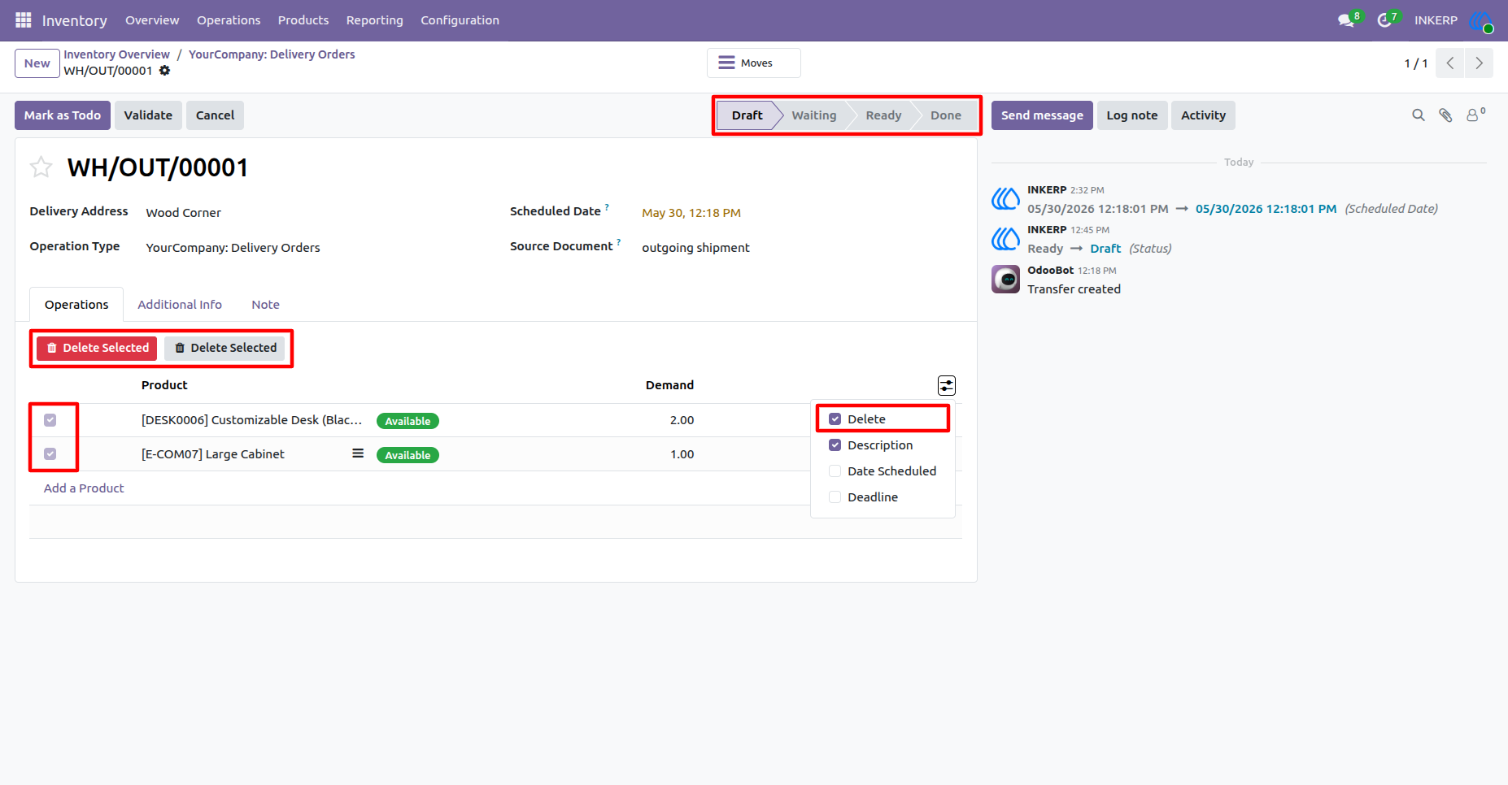Click the Log note button
Image resolution: width=1508 pixels, height=785 pixels.
[x=1132, y=115]
